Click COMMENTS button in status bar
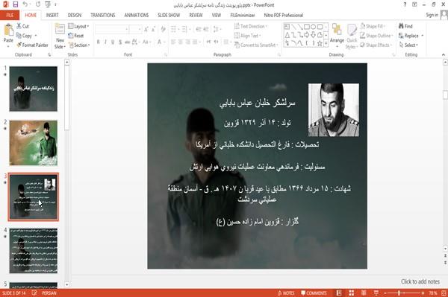448x297 pixels. (314, 293)
